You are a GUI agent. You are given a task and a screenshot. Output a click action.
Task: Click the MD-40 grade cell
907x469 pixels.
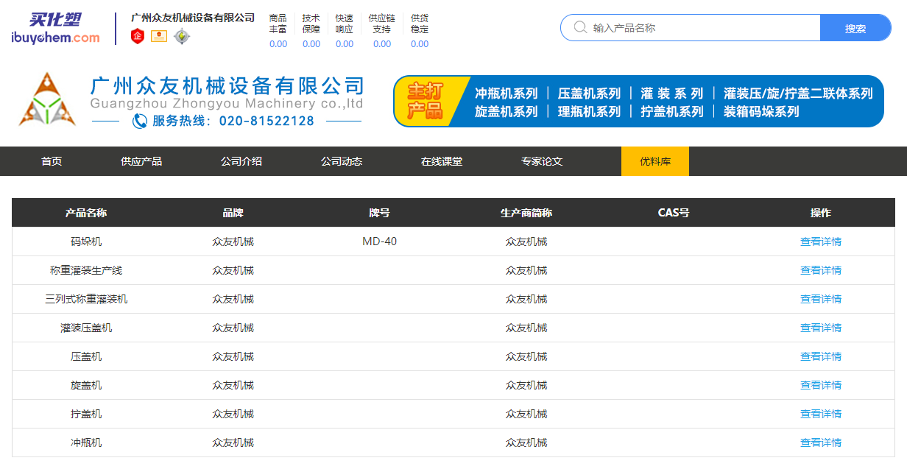379,241
